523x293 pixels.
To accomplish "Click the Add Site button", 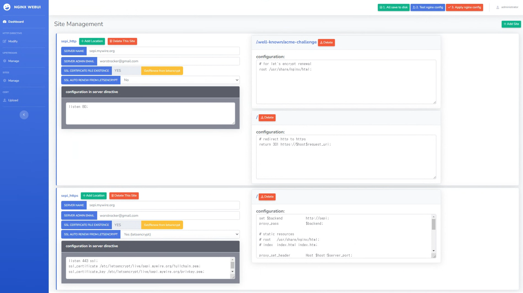I will click(511, 24).
